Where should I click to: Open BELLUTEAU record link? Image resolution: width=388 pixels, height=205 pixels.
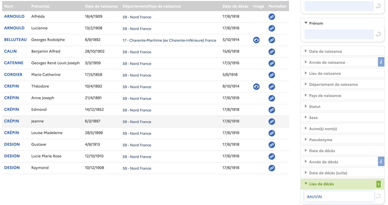pos(16,40)
